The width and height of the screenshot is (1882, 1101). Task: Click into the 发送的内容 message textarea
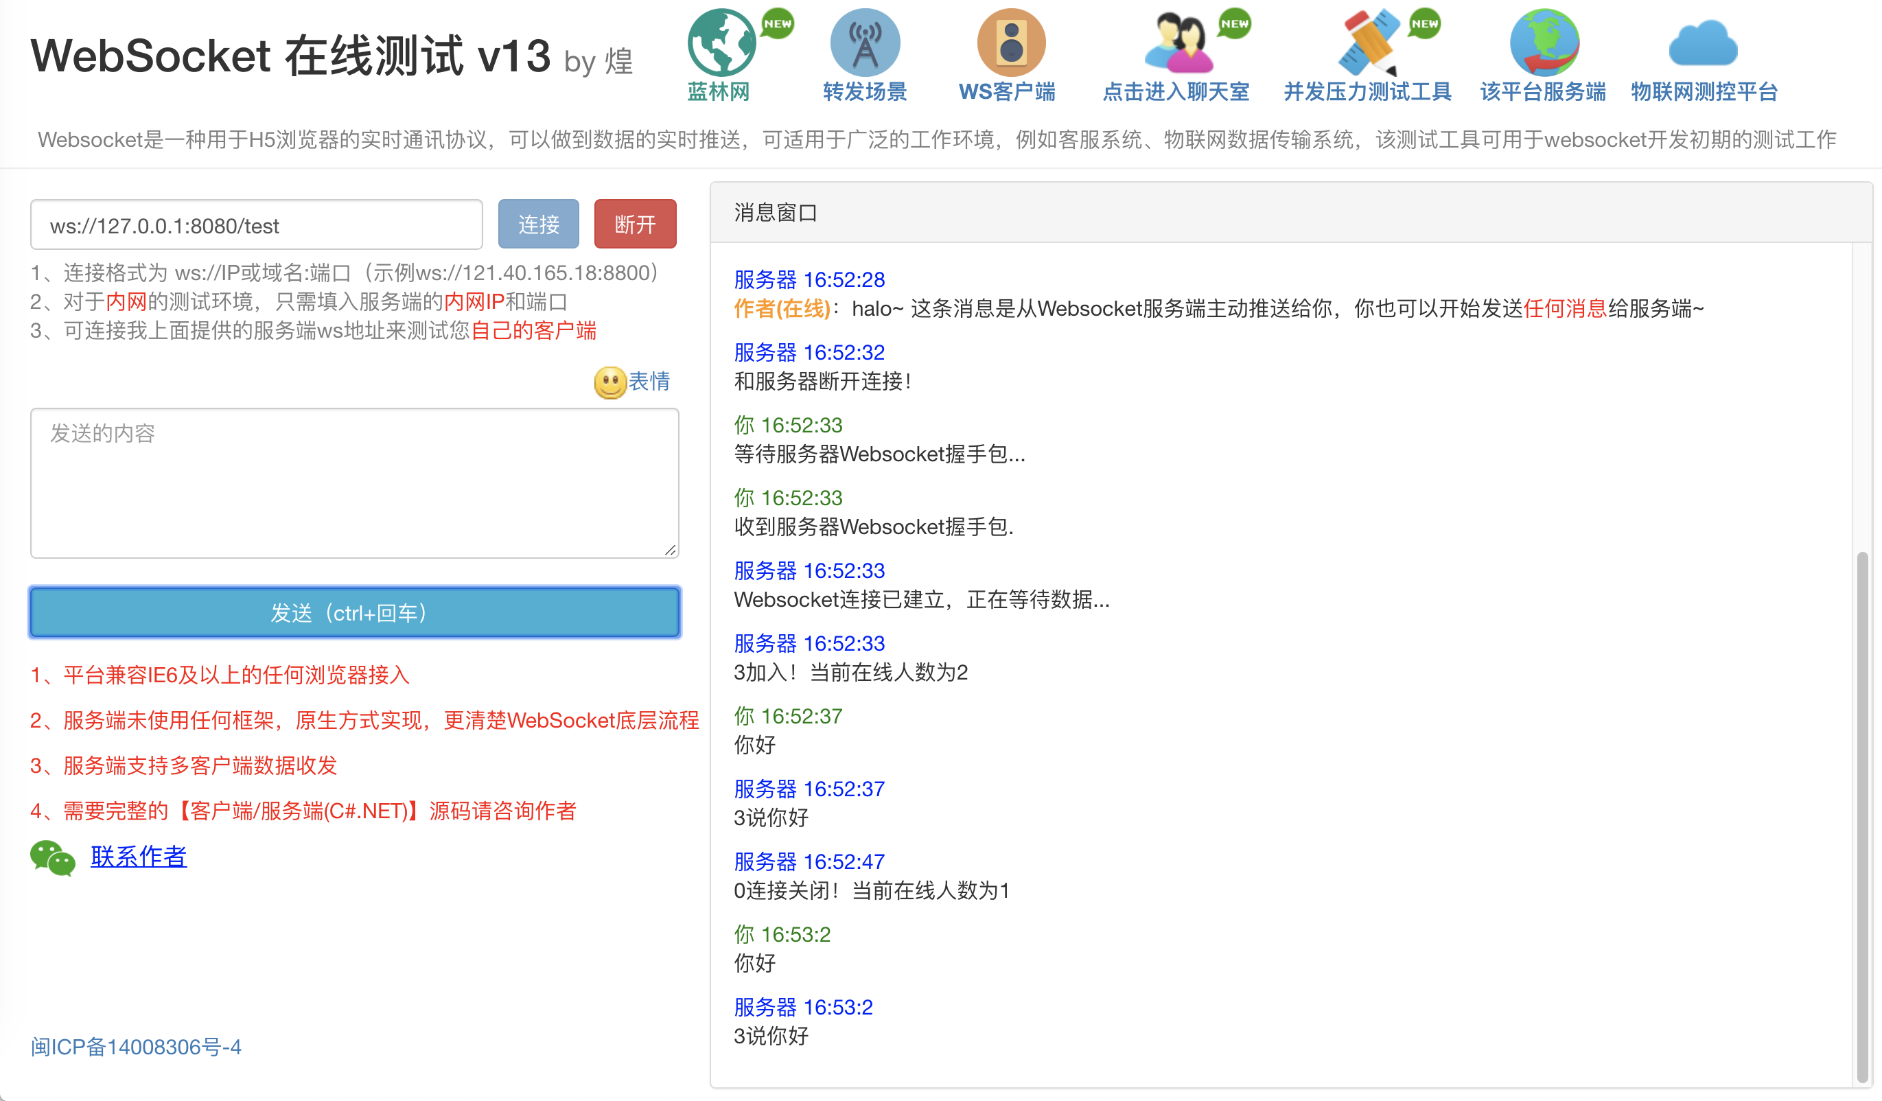click(x=355, y=483)
